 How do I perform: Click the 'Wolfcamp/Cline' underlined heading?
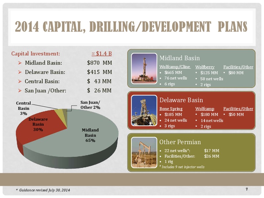(175, 67)
